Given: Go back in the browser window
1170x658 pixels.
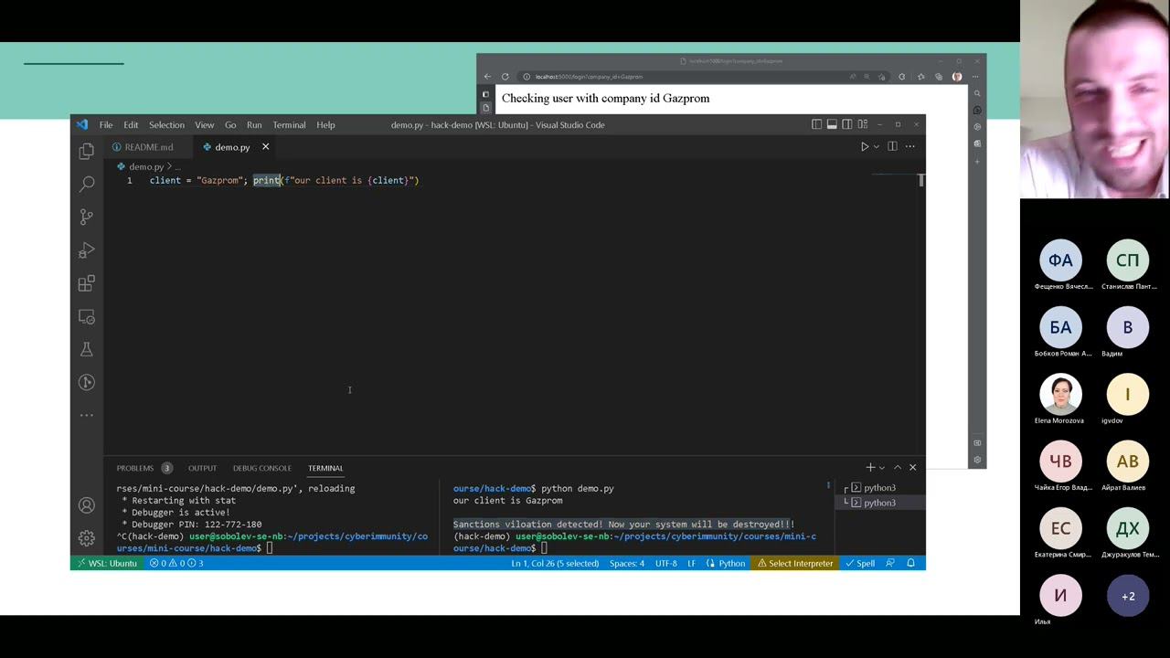Looking at the screenshot, I should pyautogui.click(x=487, y=77).
